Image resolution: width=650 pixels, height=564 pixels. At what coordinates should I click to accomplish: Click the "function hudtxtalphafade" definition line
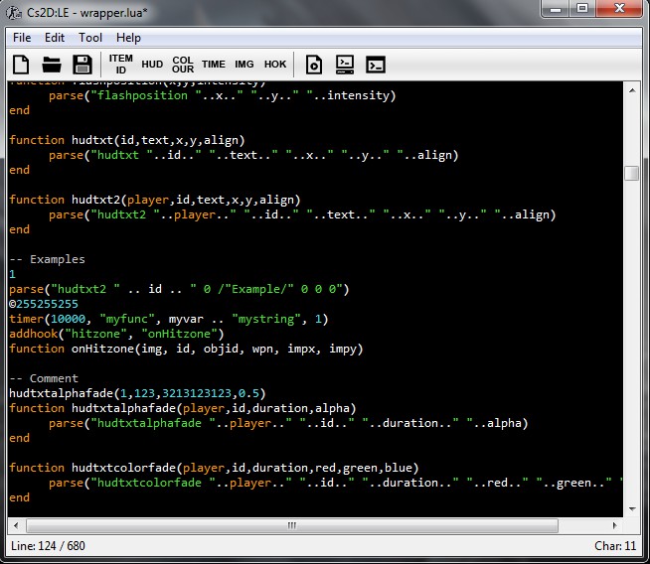point(183,408)
